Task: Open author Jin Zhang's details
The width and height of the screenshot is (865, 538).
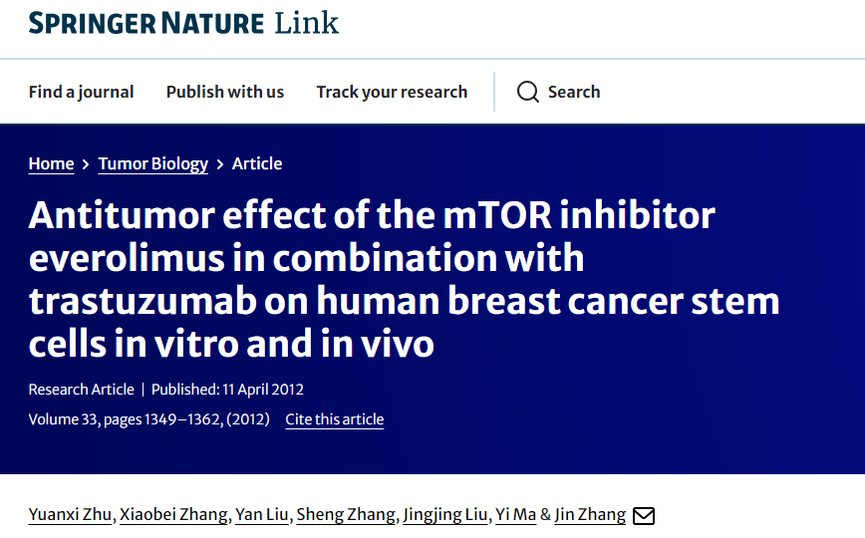Action: pos(590,515)
